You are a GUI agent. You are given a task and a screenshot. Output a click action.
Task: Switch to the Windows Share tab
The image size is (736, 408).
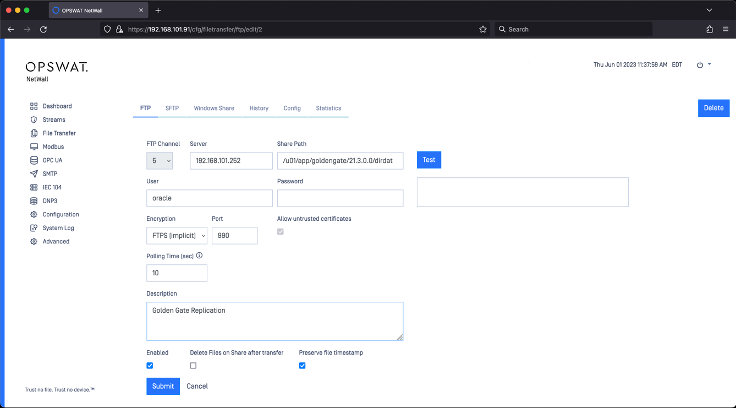214,108
